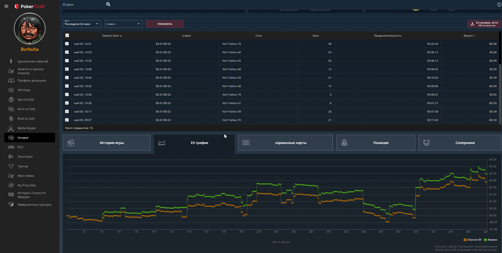Viewport: 502px width, 253px height.
Task: Open Short Deck section link
Action: tap(25, 157)
